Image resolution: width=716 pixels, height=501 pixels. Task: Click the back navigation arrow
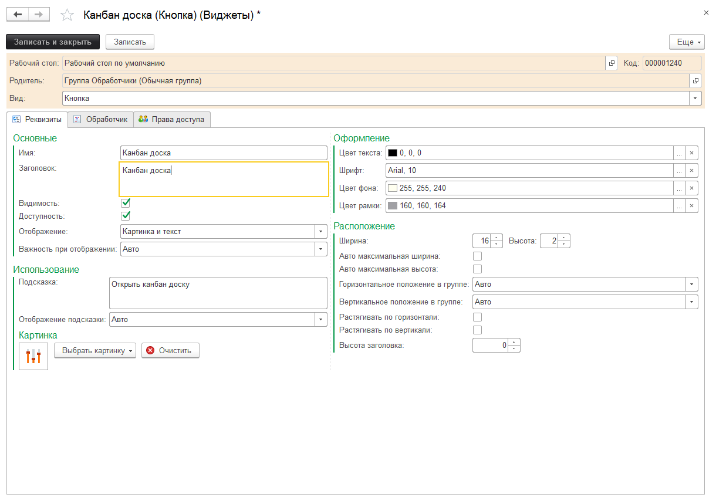18,15
